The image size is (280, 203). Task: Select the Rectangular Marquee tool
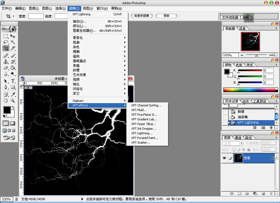click(6, 36)
